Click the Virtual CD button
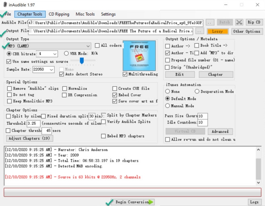This screenshot has width=265, height=206. pyautogui.click(x=185, y=131)
